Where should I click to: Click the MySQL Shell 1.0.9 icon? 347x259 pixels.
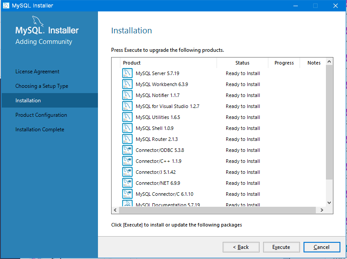pos(127,128)
